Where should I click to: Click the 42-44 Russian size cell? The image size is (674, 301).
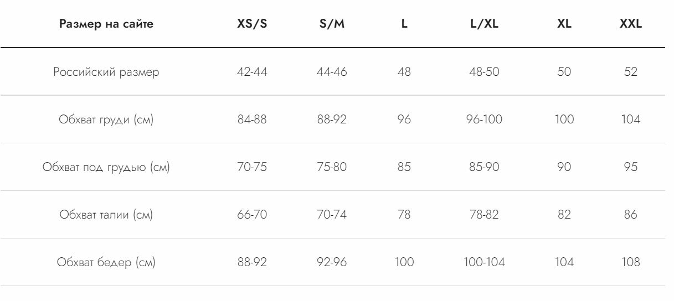(252, 72)
